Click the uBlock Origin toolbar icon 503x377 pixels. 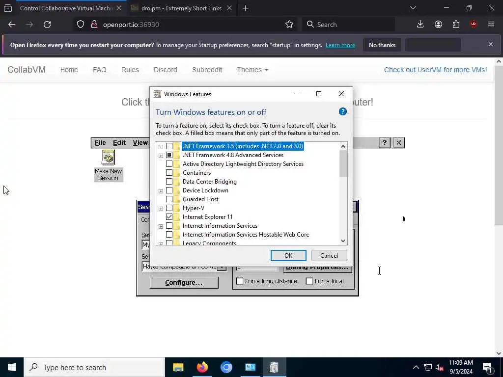tap(474, 25)
